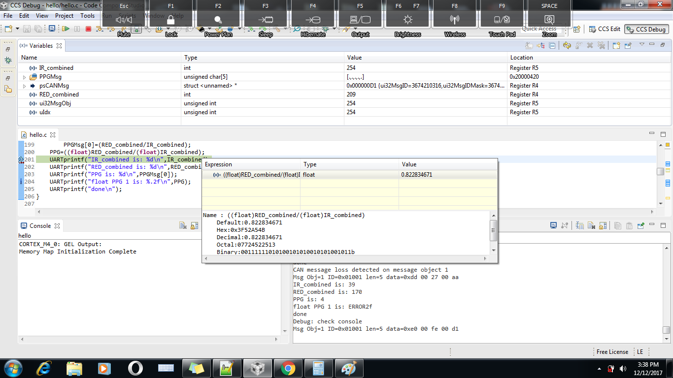Toggle the breakpoint marker at line 201
673x378 pixels.
21,159
